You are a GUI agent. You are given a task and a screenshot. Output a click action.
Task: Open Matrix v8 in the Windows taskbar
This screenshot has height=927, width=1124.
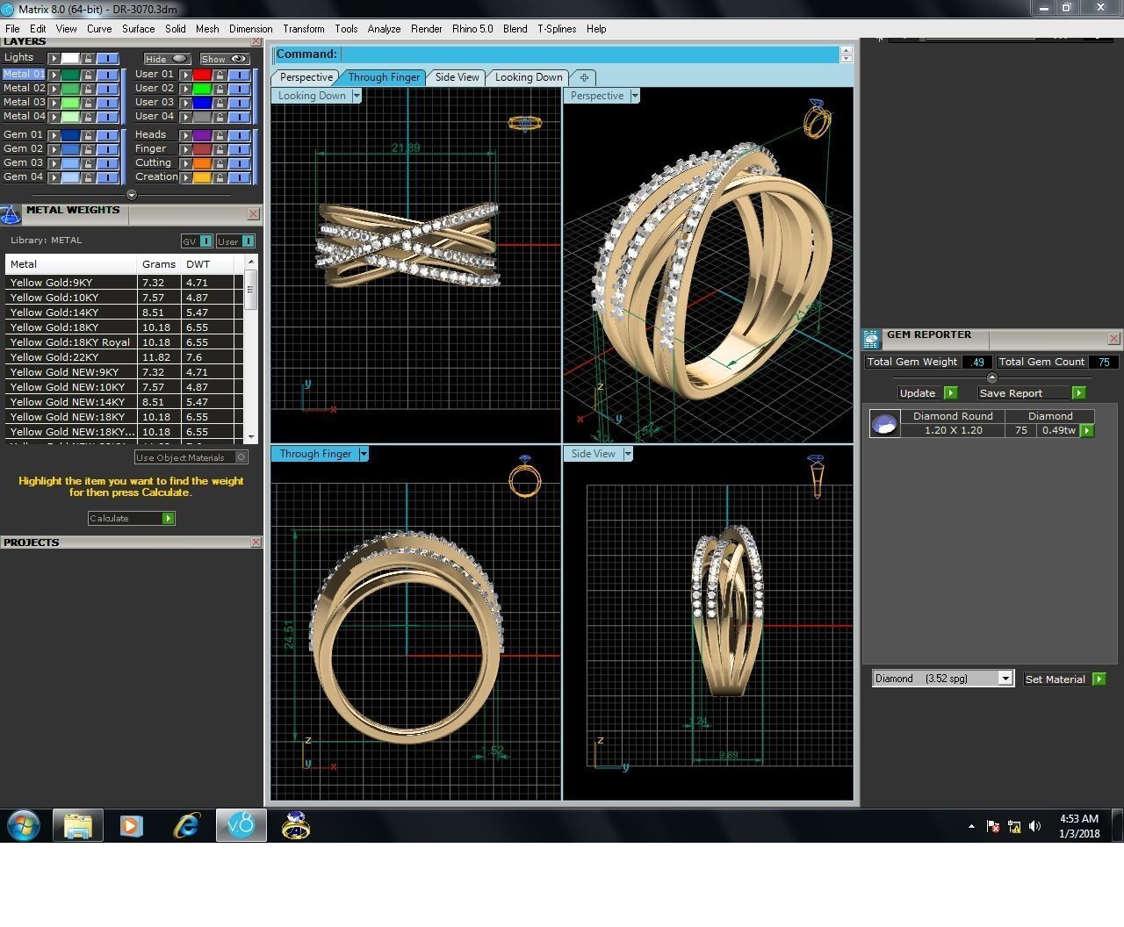[241, 825]
